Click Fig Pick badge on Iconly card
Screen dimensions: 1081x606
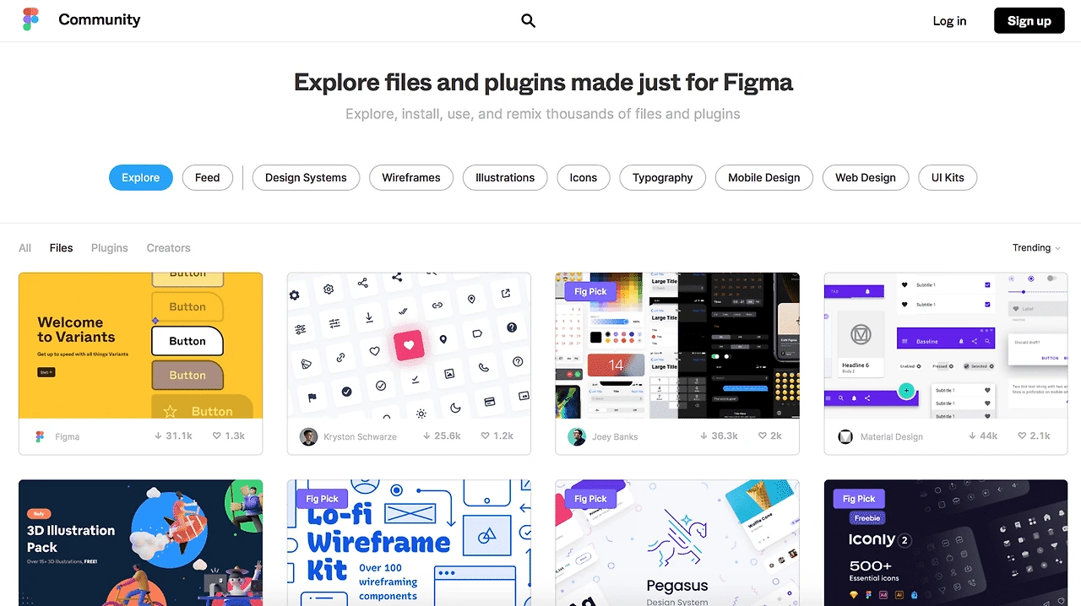coord(860,499)
